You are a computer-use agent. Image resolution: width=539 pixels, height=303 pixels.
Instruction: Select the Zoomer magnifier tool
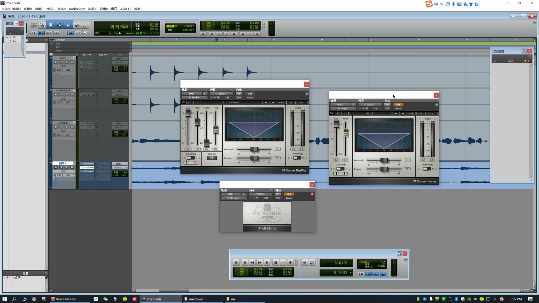pyautogui.click(x=42, y=25)
